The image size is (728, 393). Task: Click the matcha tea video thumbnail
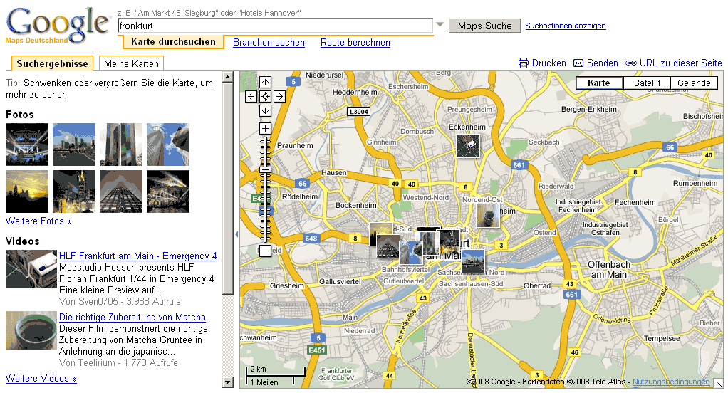[x=31, y=330]
